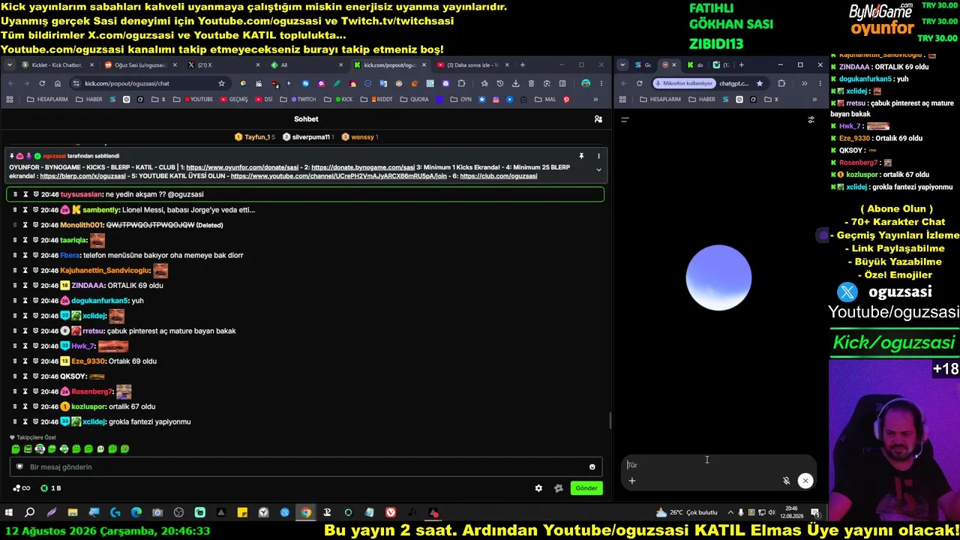
Task: Open the tab search dropdown in the Kick browser window
Action: click(9, 65)
